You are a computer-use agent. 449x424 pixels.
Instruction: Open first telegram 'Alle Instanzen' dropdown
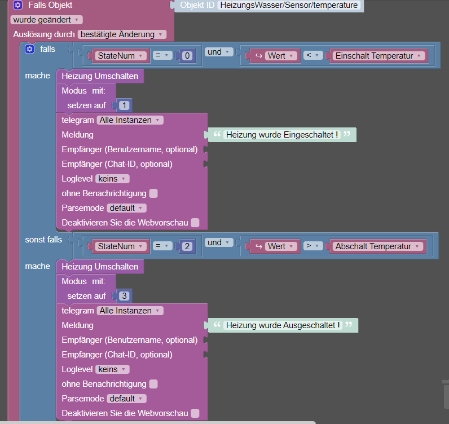click(x=130, y=120)
